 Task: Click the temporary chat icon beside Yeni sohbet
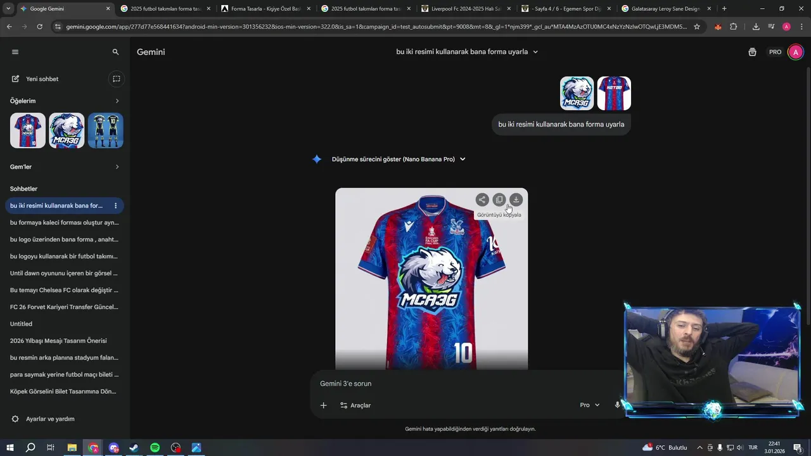click(116, 79)
